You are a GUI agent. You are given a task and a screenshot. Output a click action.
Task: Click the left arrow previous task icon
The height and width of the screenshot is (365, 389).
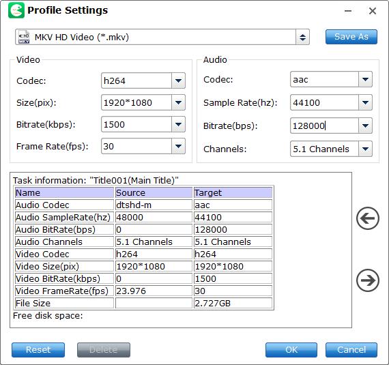click(x=368, y=218)
